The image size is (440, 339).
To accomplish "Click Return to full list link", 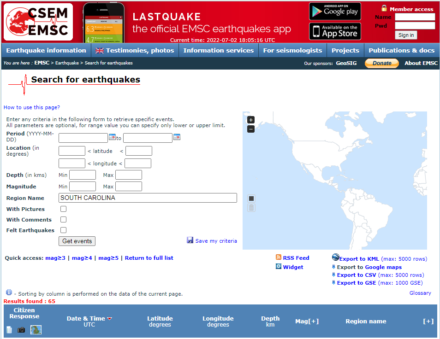I will [x=149, y=258].
